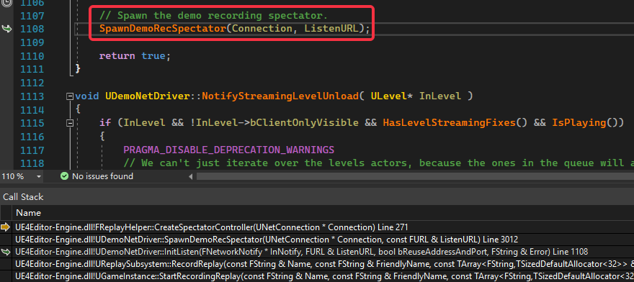Click the No issues found status text
Screen dimensions: 634x282
[x=102, y=176]
